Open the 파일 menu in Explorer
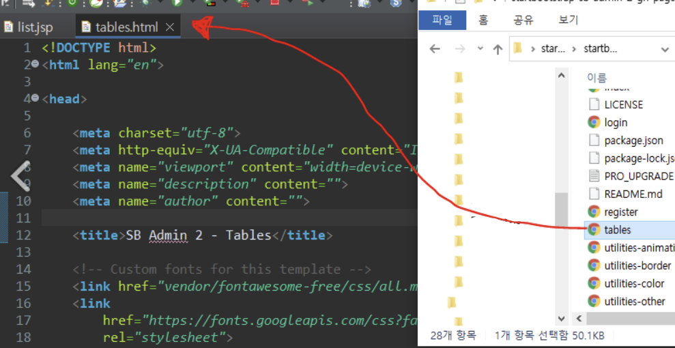675x348 pixels. 442,20
